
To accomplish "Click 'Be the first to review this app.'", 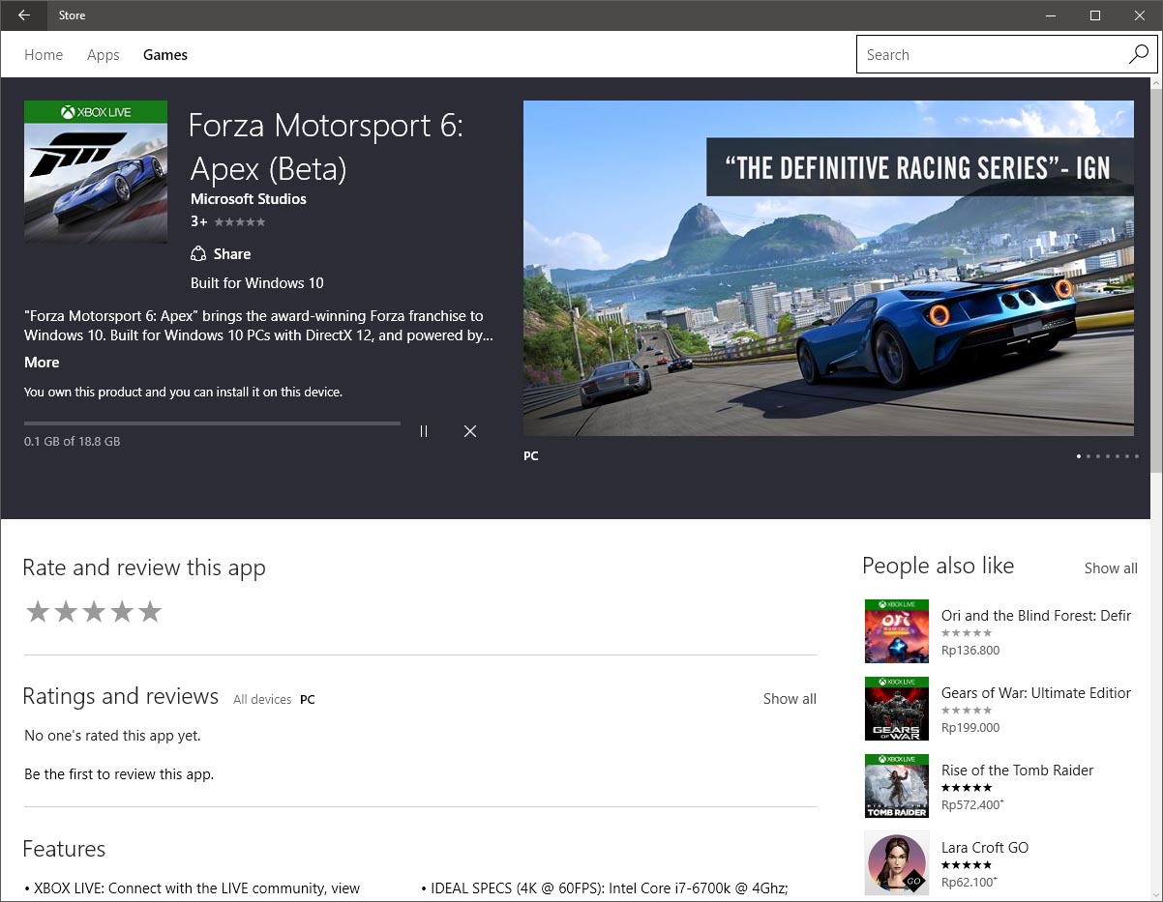I will (119, 774).
